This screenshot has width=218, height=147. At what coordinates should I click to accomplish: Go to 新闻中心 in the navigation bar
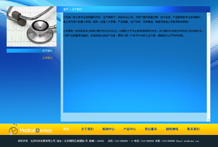108,129
